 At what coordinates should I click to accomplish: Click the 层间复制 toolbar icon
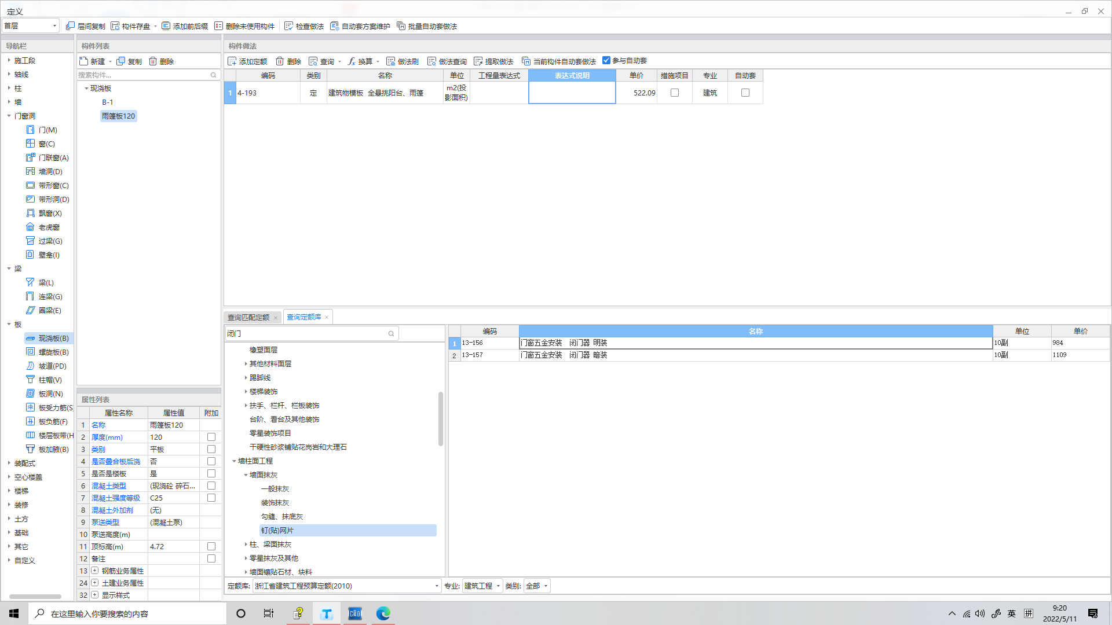(x=70, y=26)
